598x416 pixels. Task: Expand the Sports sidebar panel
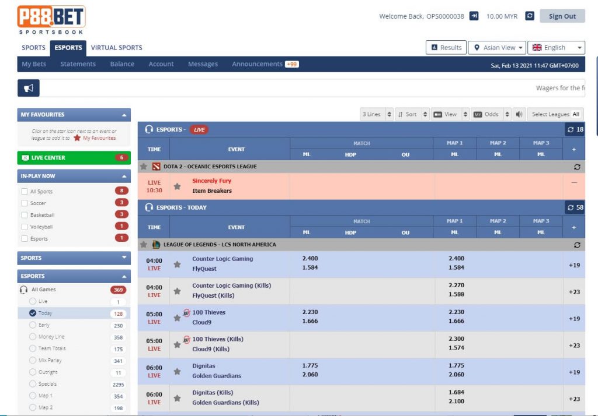tap(74, 258)
